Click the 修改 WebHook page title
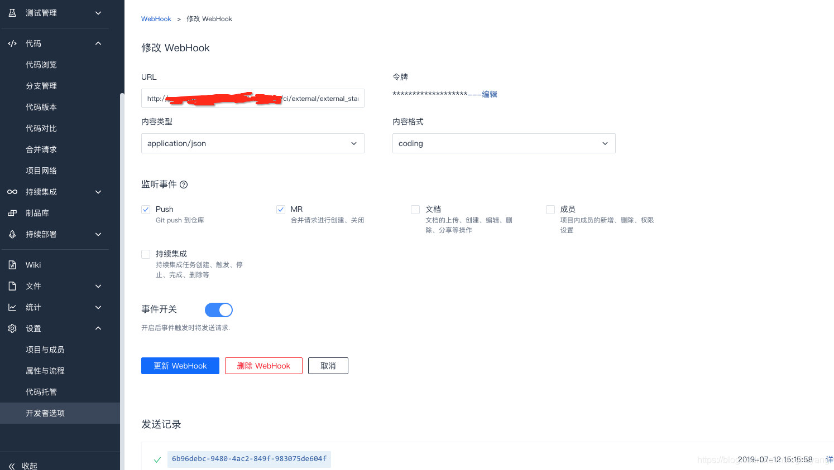This screenshot has height=470, width=834. pos(175,48)
